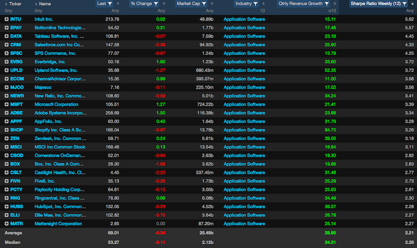Image resolution: width=417 pixels, height=248 pixels.
Task: Click plus icon next to ELLI
Action: pyautogui.click(x=6, y=215)
